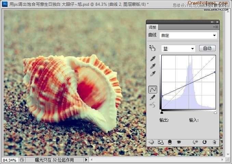Open the adjustments panel options menu

pos(216,27)
